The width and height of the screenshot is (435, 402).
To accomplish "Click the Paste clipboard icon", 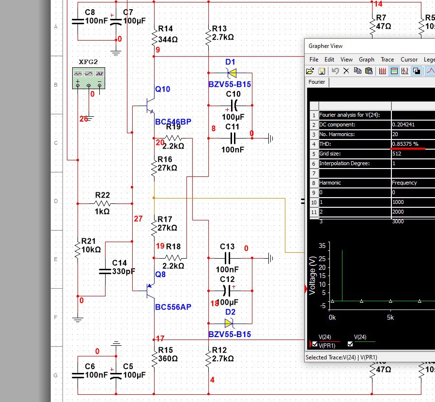I will click(369, 71).
